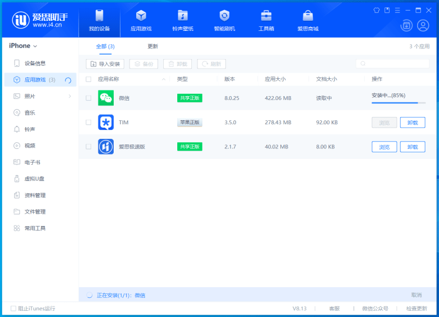Click version text V8.13

pos(299,309)
